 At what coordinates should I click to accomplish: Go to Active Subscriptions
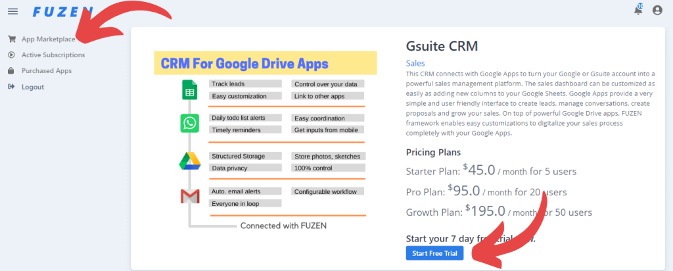point(53,55)
